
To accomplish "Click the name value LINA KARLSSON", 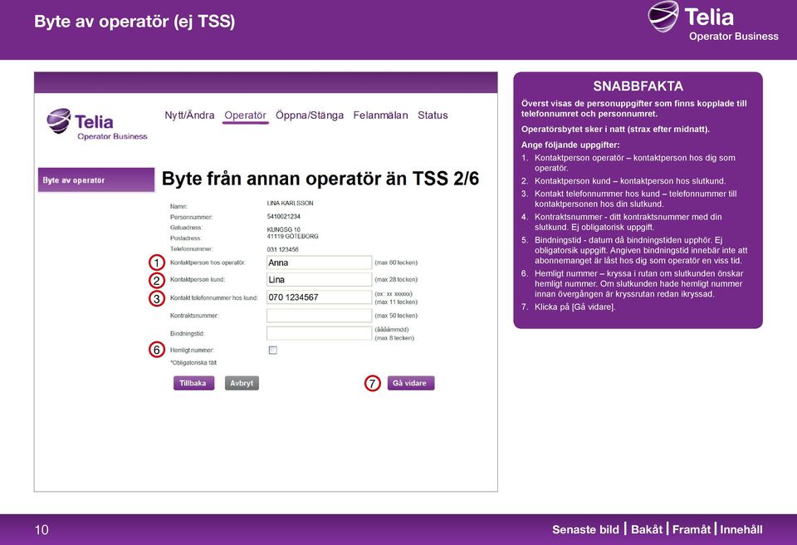I will [x=291, y=203].
